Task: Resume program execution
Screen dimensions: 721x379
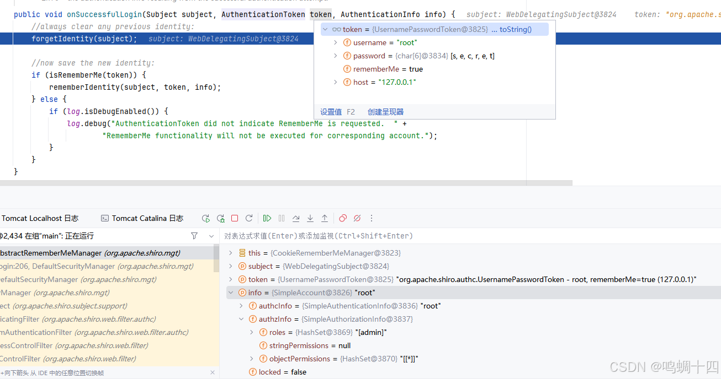Action: point(267,218)
